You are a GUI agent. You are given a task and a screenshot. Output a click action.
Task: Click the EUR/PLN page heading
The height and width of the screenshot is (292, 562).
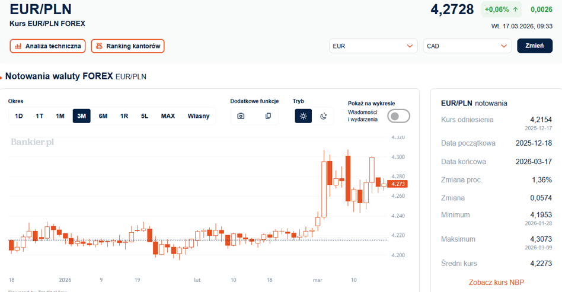click(40, 9)
